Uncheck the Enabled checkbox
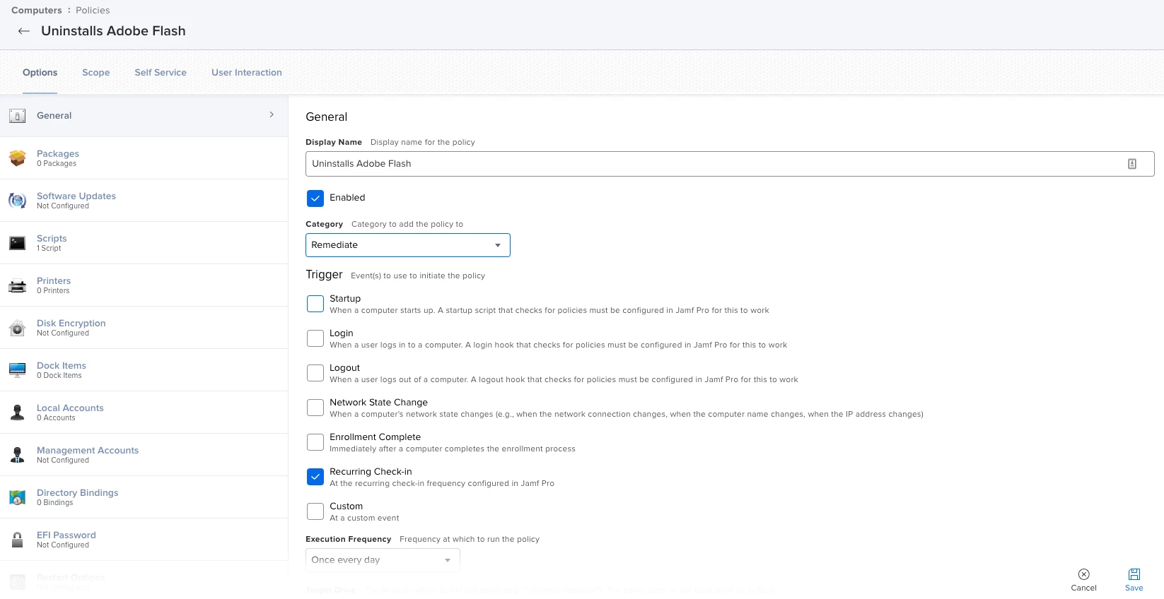The image size is (1164, 599). (x=315, y=198)
